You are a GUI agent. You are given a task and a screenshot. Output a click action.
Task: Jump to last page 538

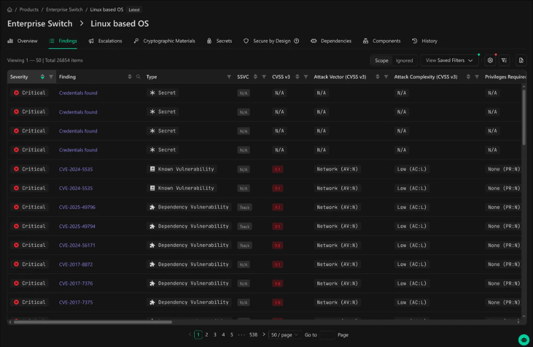click(x=253, y=335)
